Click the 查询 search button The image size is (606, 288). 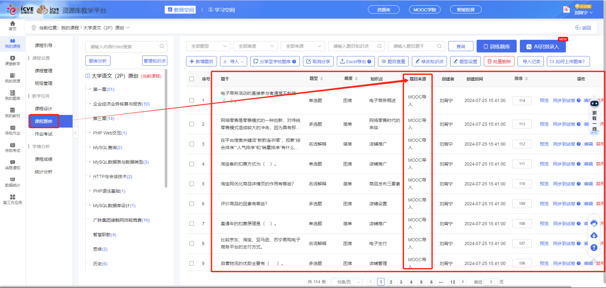tap(460, 46)
